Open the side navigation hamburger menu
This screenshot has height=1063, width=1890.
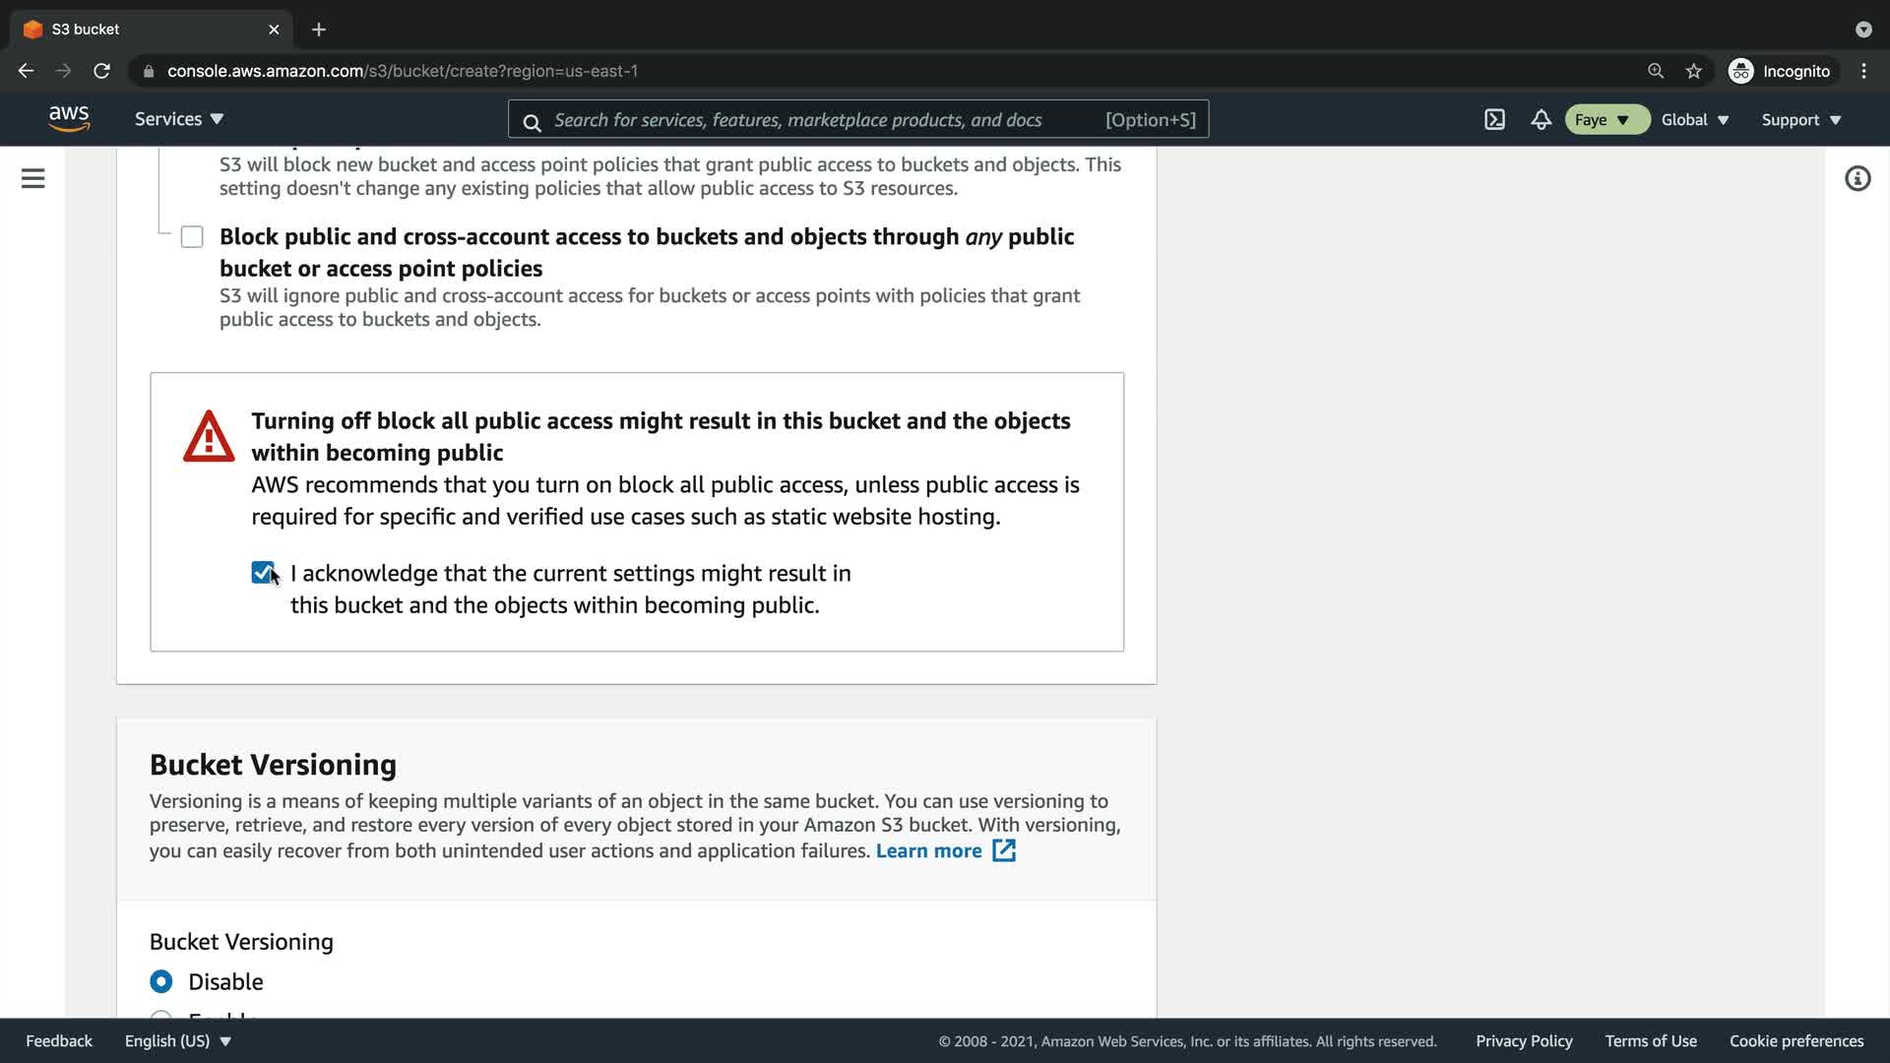tap(32, 178)
